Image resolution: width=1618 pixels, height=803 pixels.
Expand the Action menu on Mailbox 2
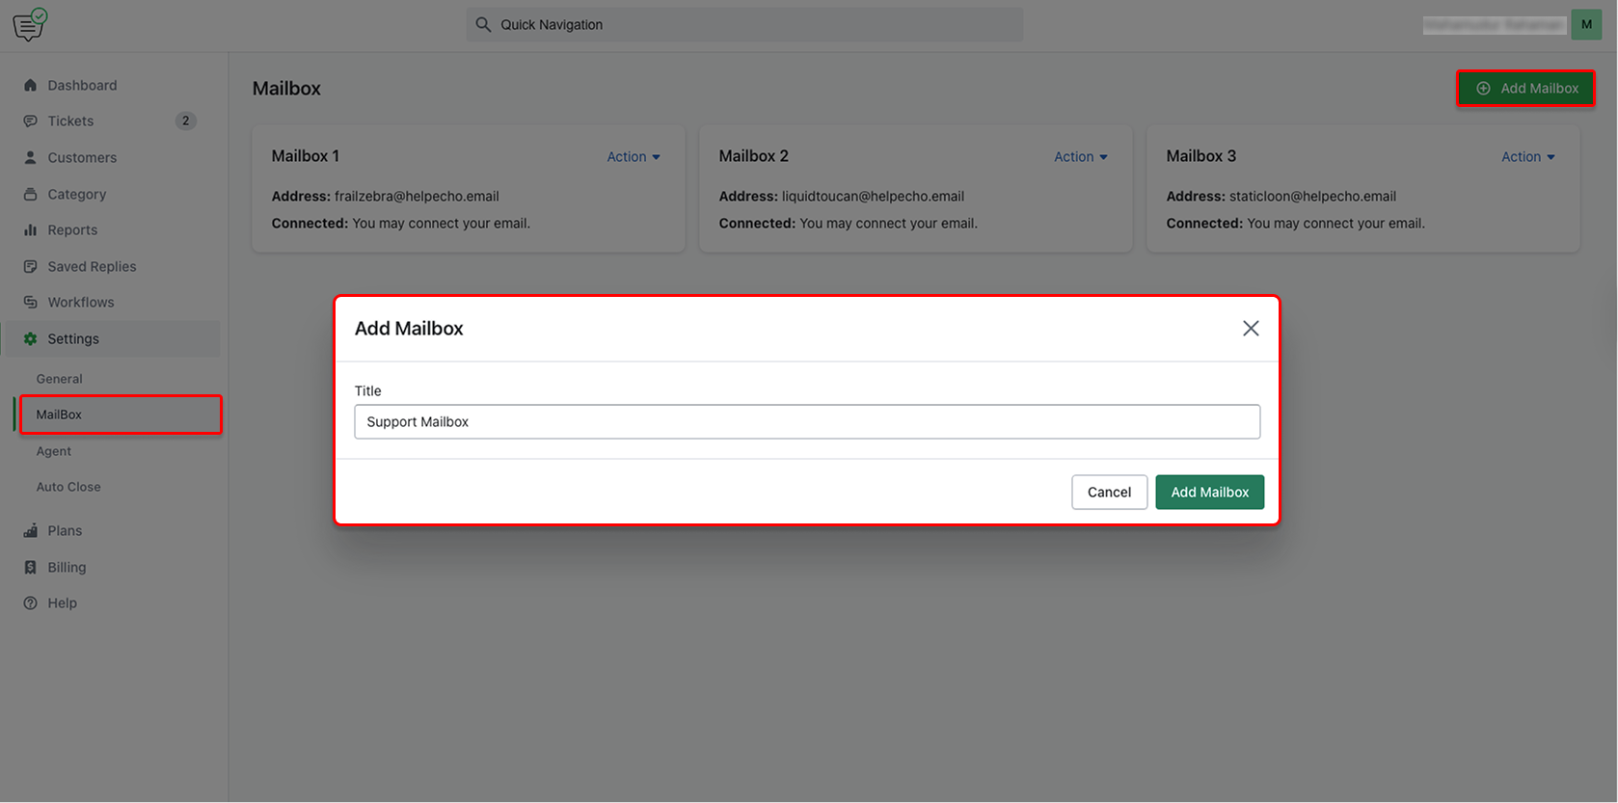point(1080,157)
